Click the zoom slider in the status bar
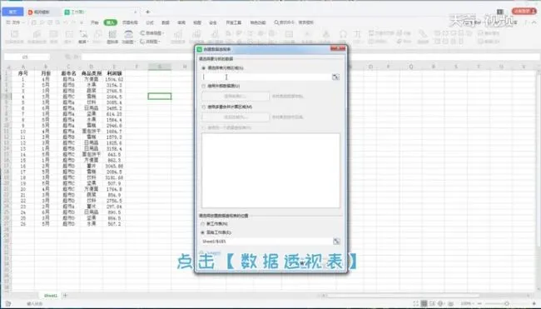 click(x=507, y=303)
